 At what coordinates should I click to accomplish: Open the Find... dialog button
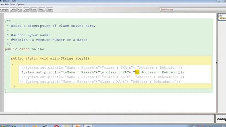[42, 10]
